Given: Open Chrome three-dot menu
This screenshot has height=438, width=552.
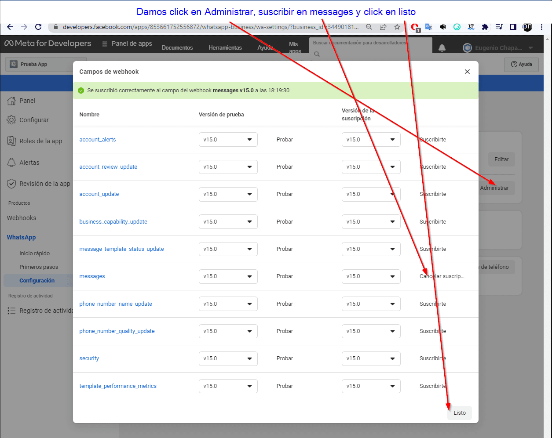Looking at the screenshot, I should [541, 27].
